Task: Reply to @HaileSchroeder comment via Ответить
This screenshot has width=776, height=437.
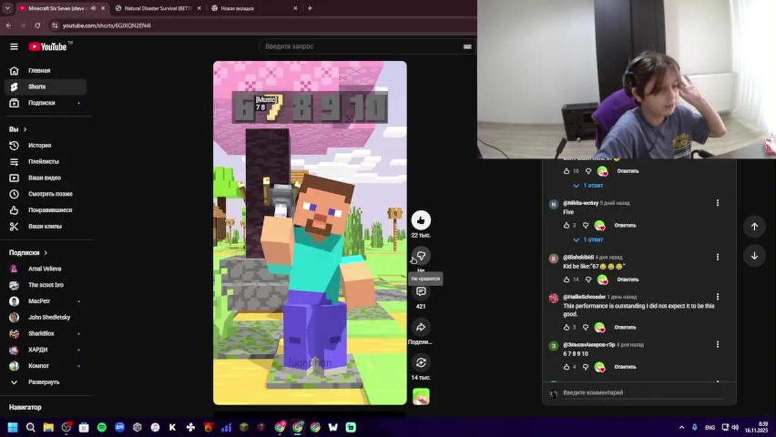Action: coord(625,327)
